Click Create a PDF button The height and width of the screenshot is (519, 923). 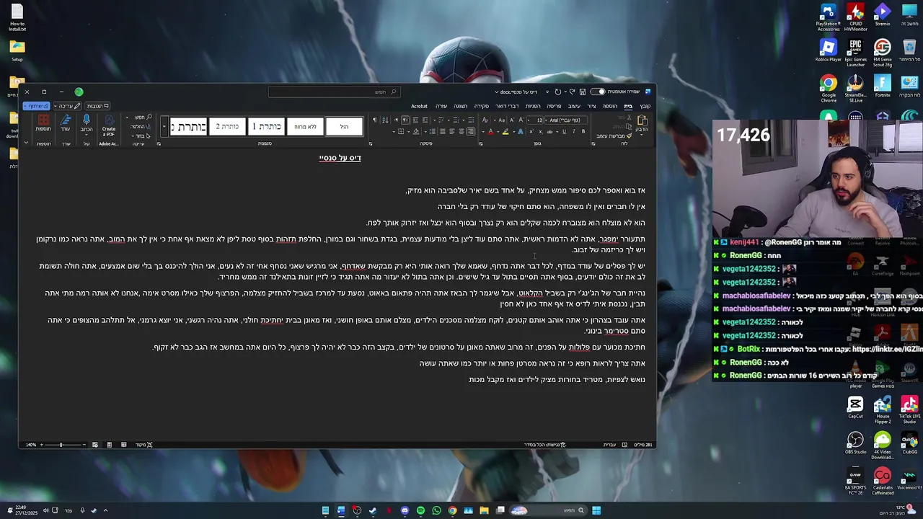pos(109,124)
